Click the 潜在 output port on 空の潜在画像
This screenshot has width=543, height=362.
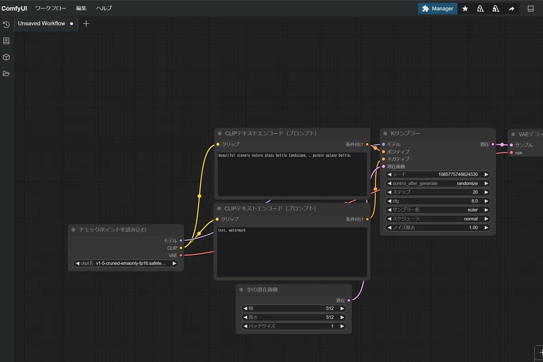point(349,300)
